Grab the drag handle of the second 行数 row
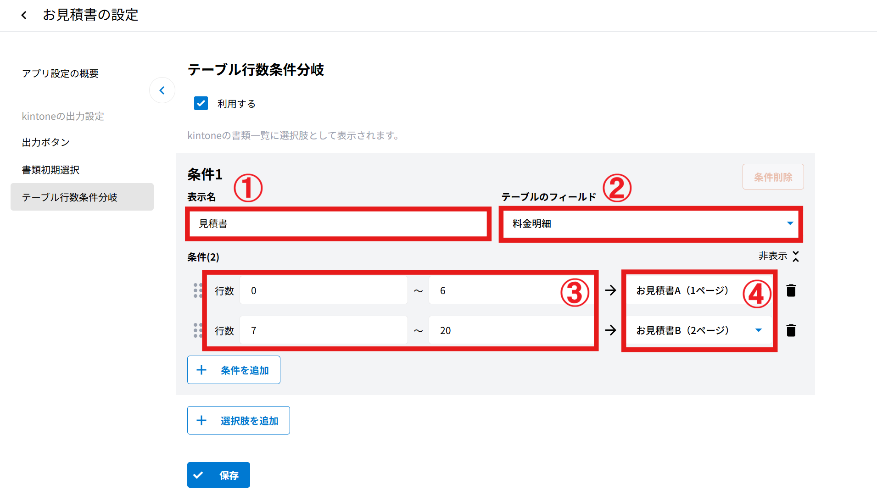Viewport: 877px width, 496px height. pos(197,330)
